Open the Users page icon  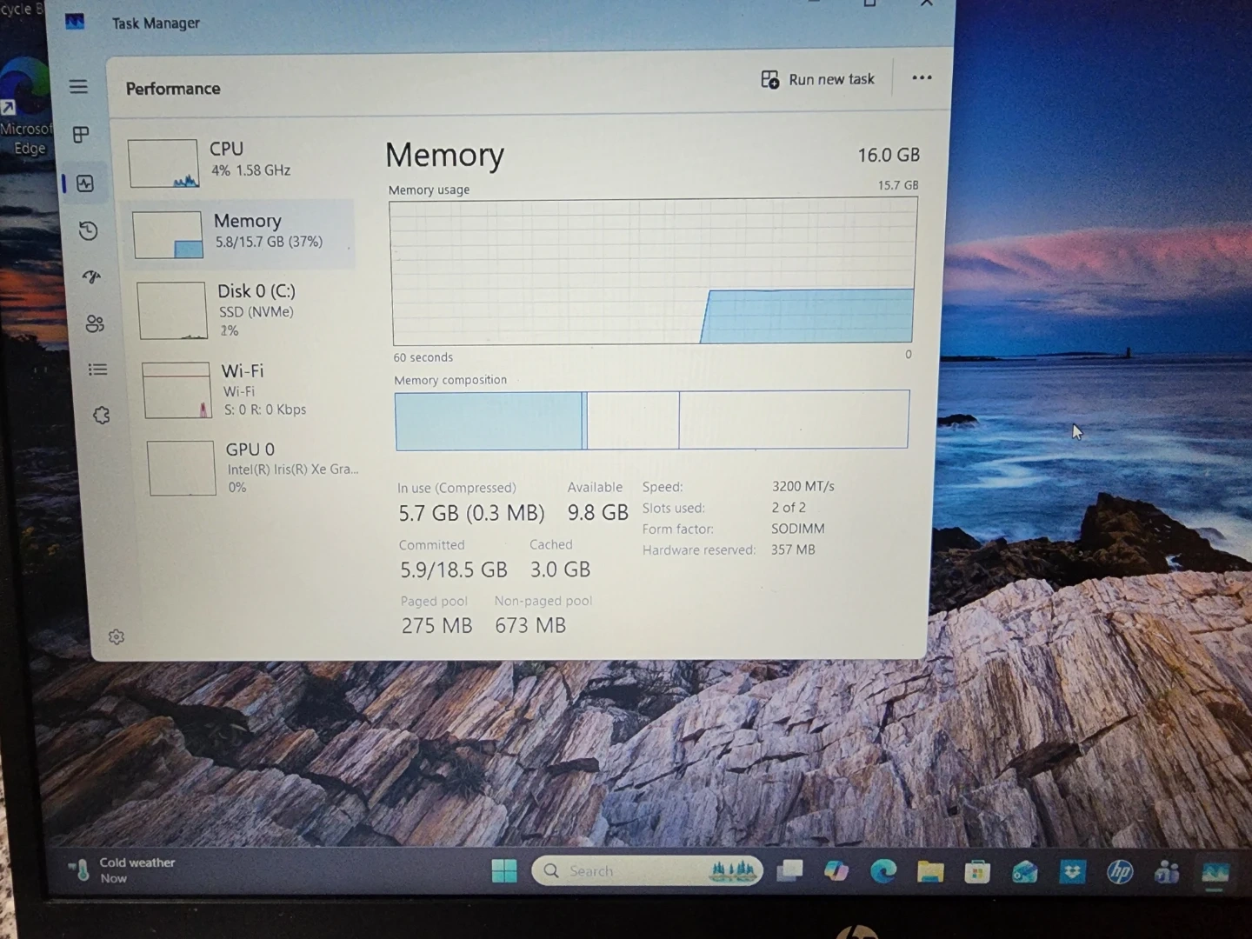coord(95,323)
